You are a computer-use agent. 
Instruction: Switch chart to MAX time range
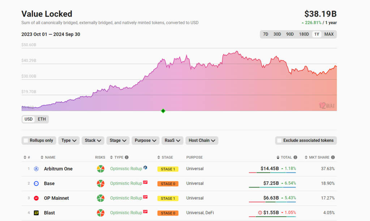click(x=329, y=34)
